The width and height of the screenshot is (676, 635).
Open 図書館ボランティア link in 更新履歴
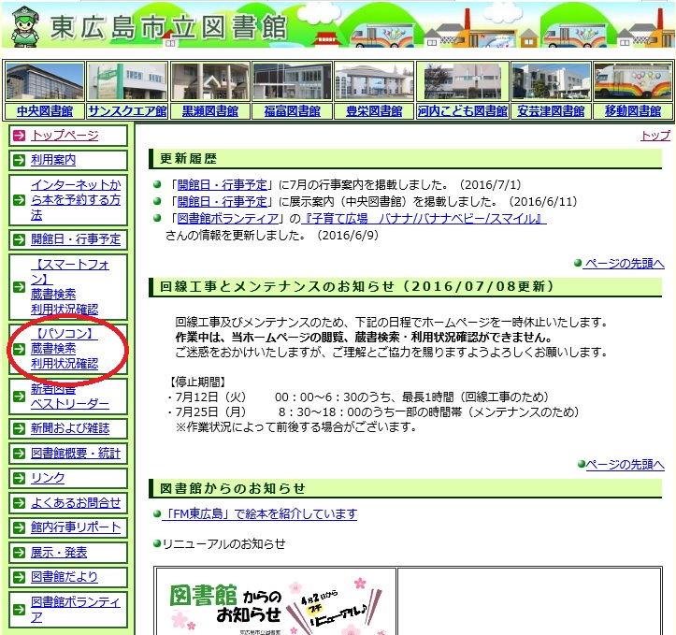228,219
